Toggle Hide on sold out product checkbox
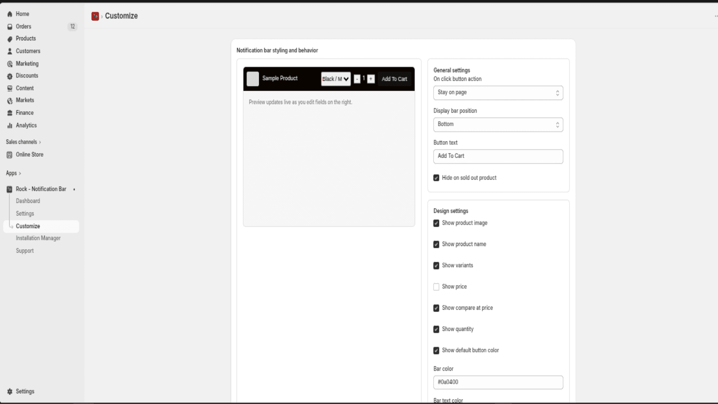This screenshot has height=404, width=718. tap(436, 178)
